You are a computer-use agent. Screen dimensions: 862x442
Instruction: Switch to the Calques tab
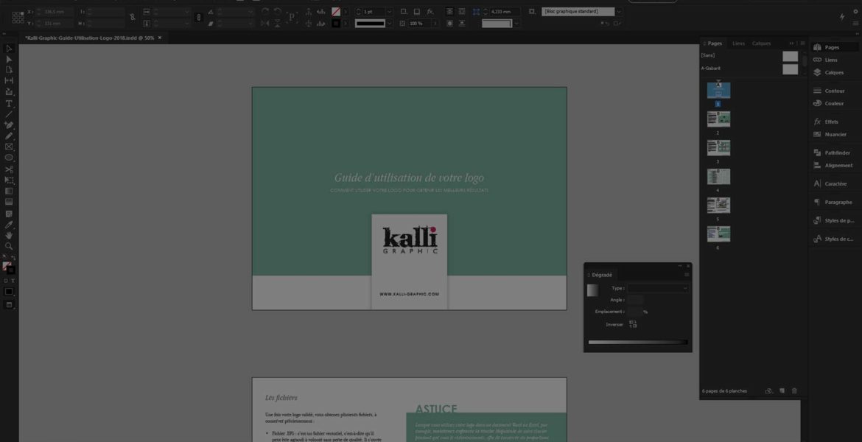761,43
